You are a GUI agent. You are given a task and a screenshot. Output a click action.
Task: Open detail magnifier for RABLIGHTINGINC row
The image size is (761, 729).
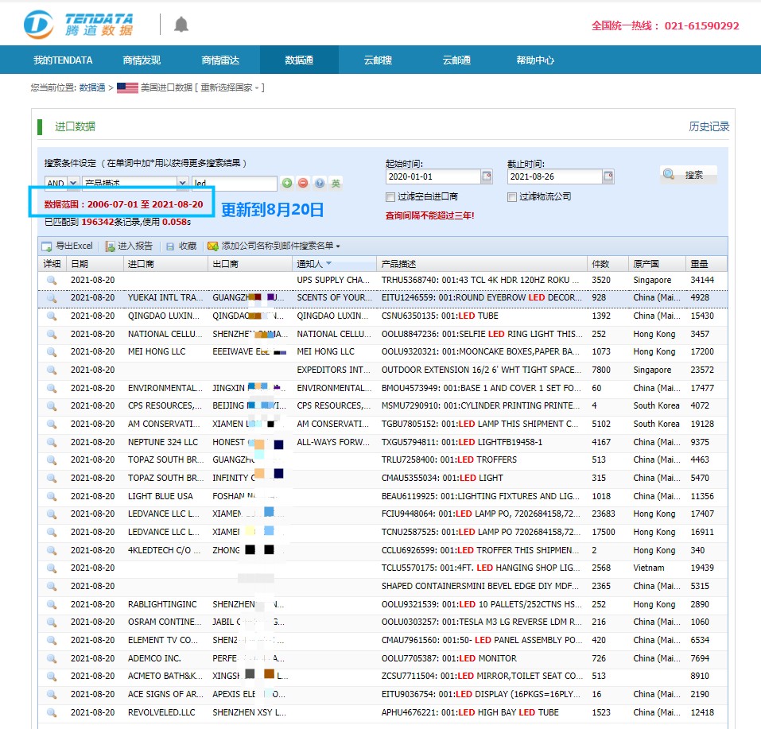coord(52,605)
